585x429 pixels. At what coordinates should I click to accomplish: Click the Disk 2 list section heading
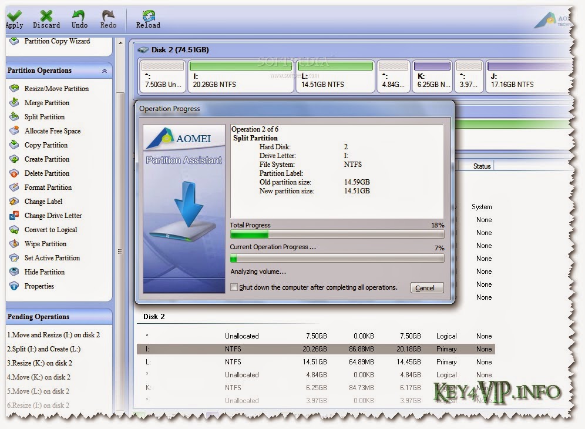point(154,317)
